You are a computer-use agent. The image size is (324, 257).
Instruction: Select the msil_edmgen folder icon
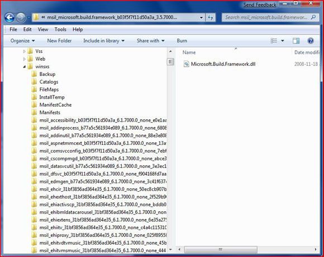pos(34,181)
